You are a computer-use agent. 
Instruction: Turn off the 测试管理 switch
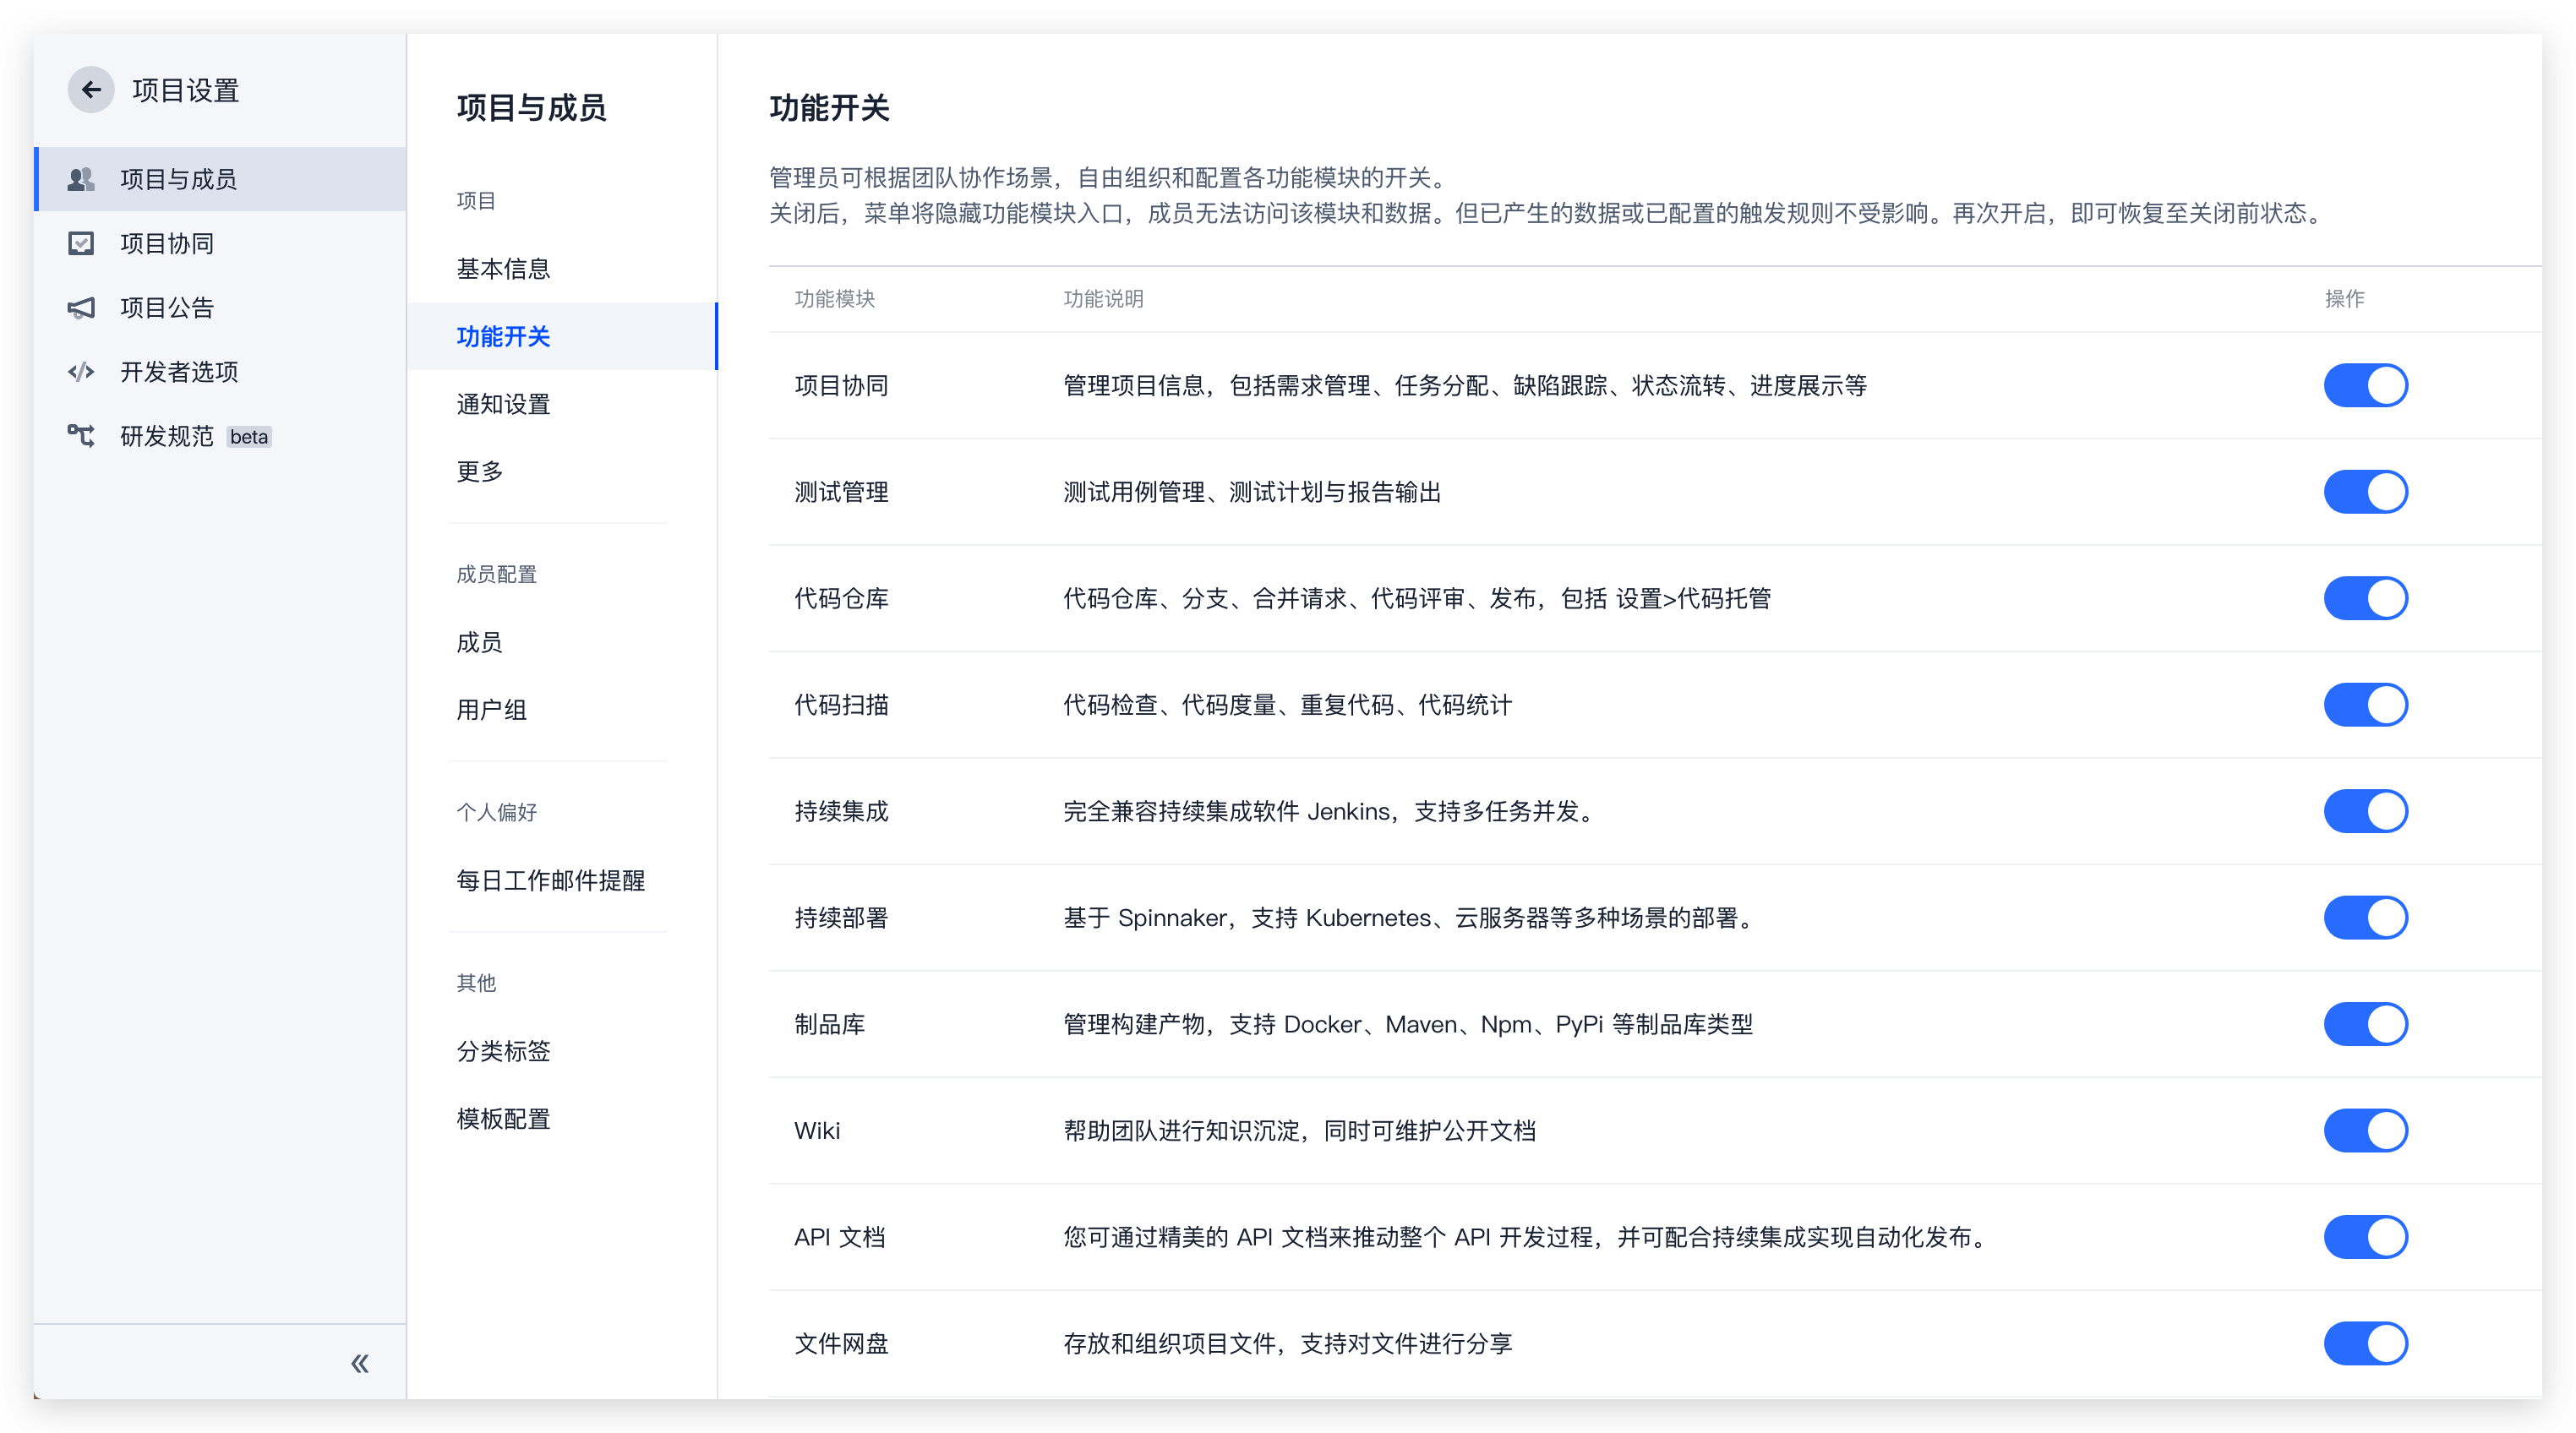click(2365, 492)
